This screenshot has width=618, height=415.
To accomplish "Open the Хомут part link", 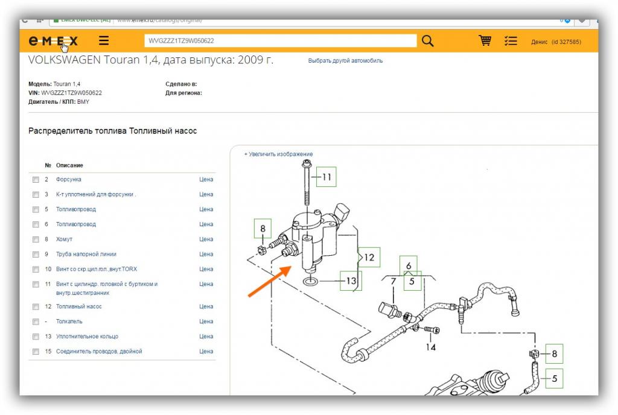I will click(x=64, y=239).
